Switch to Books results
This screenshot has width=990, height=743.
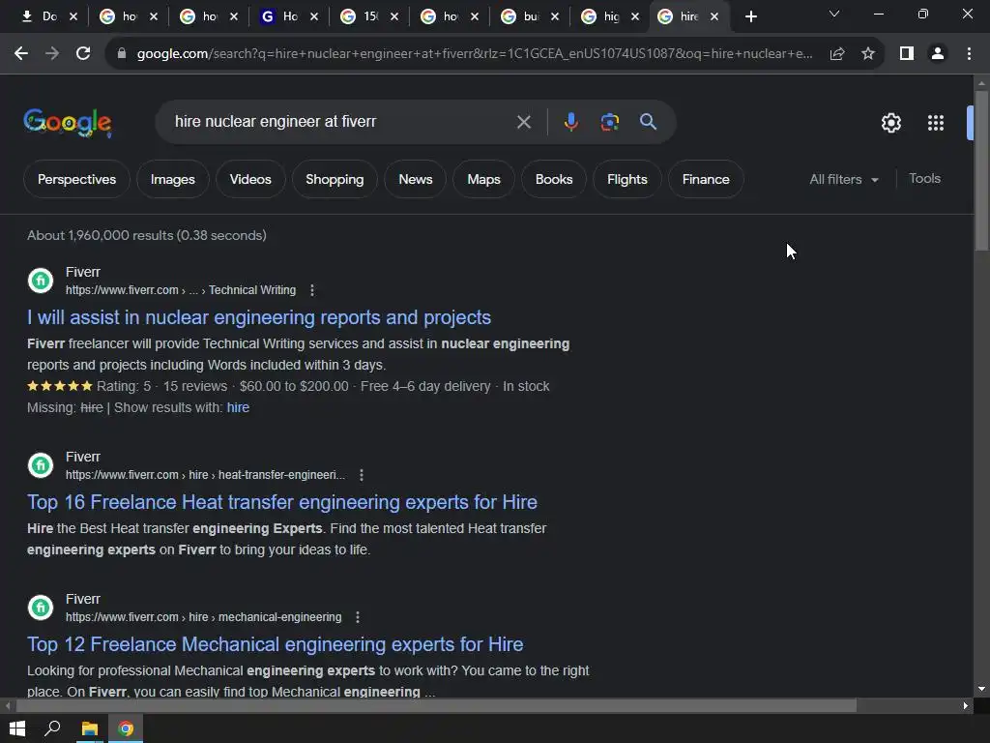554,179
